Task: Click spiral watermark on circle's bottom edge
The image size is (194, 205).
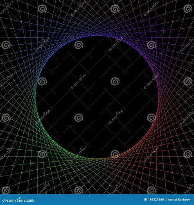Action: (115, 154)
